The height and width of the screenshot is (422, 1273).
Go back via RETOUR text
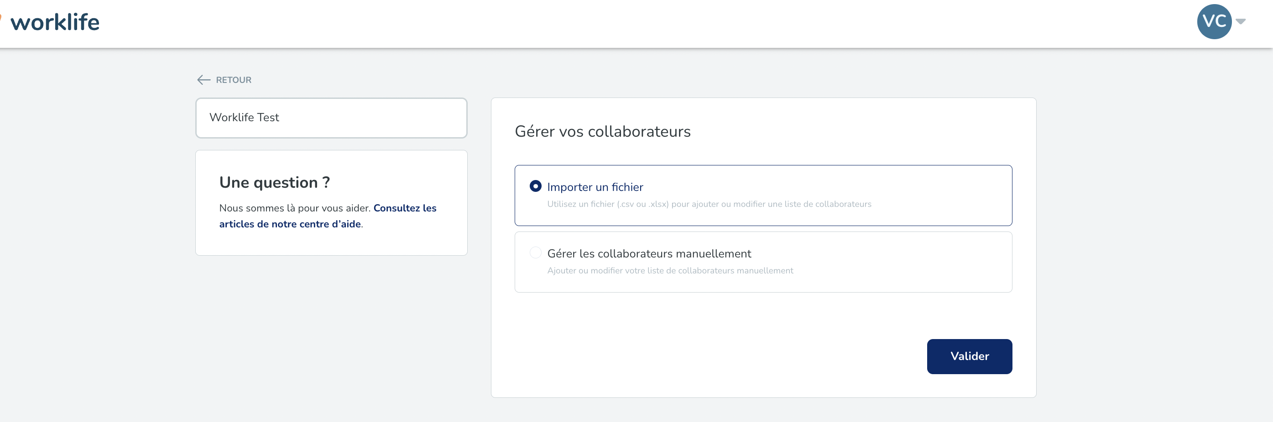pyautogui.click(x=233, y=80)
